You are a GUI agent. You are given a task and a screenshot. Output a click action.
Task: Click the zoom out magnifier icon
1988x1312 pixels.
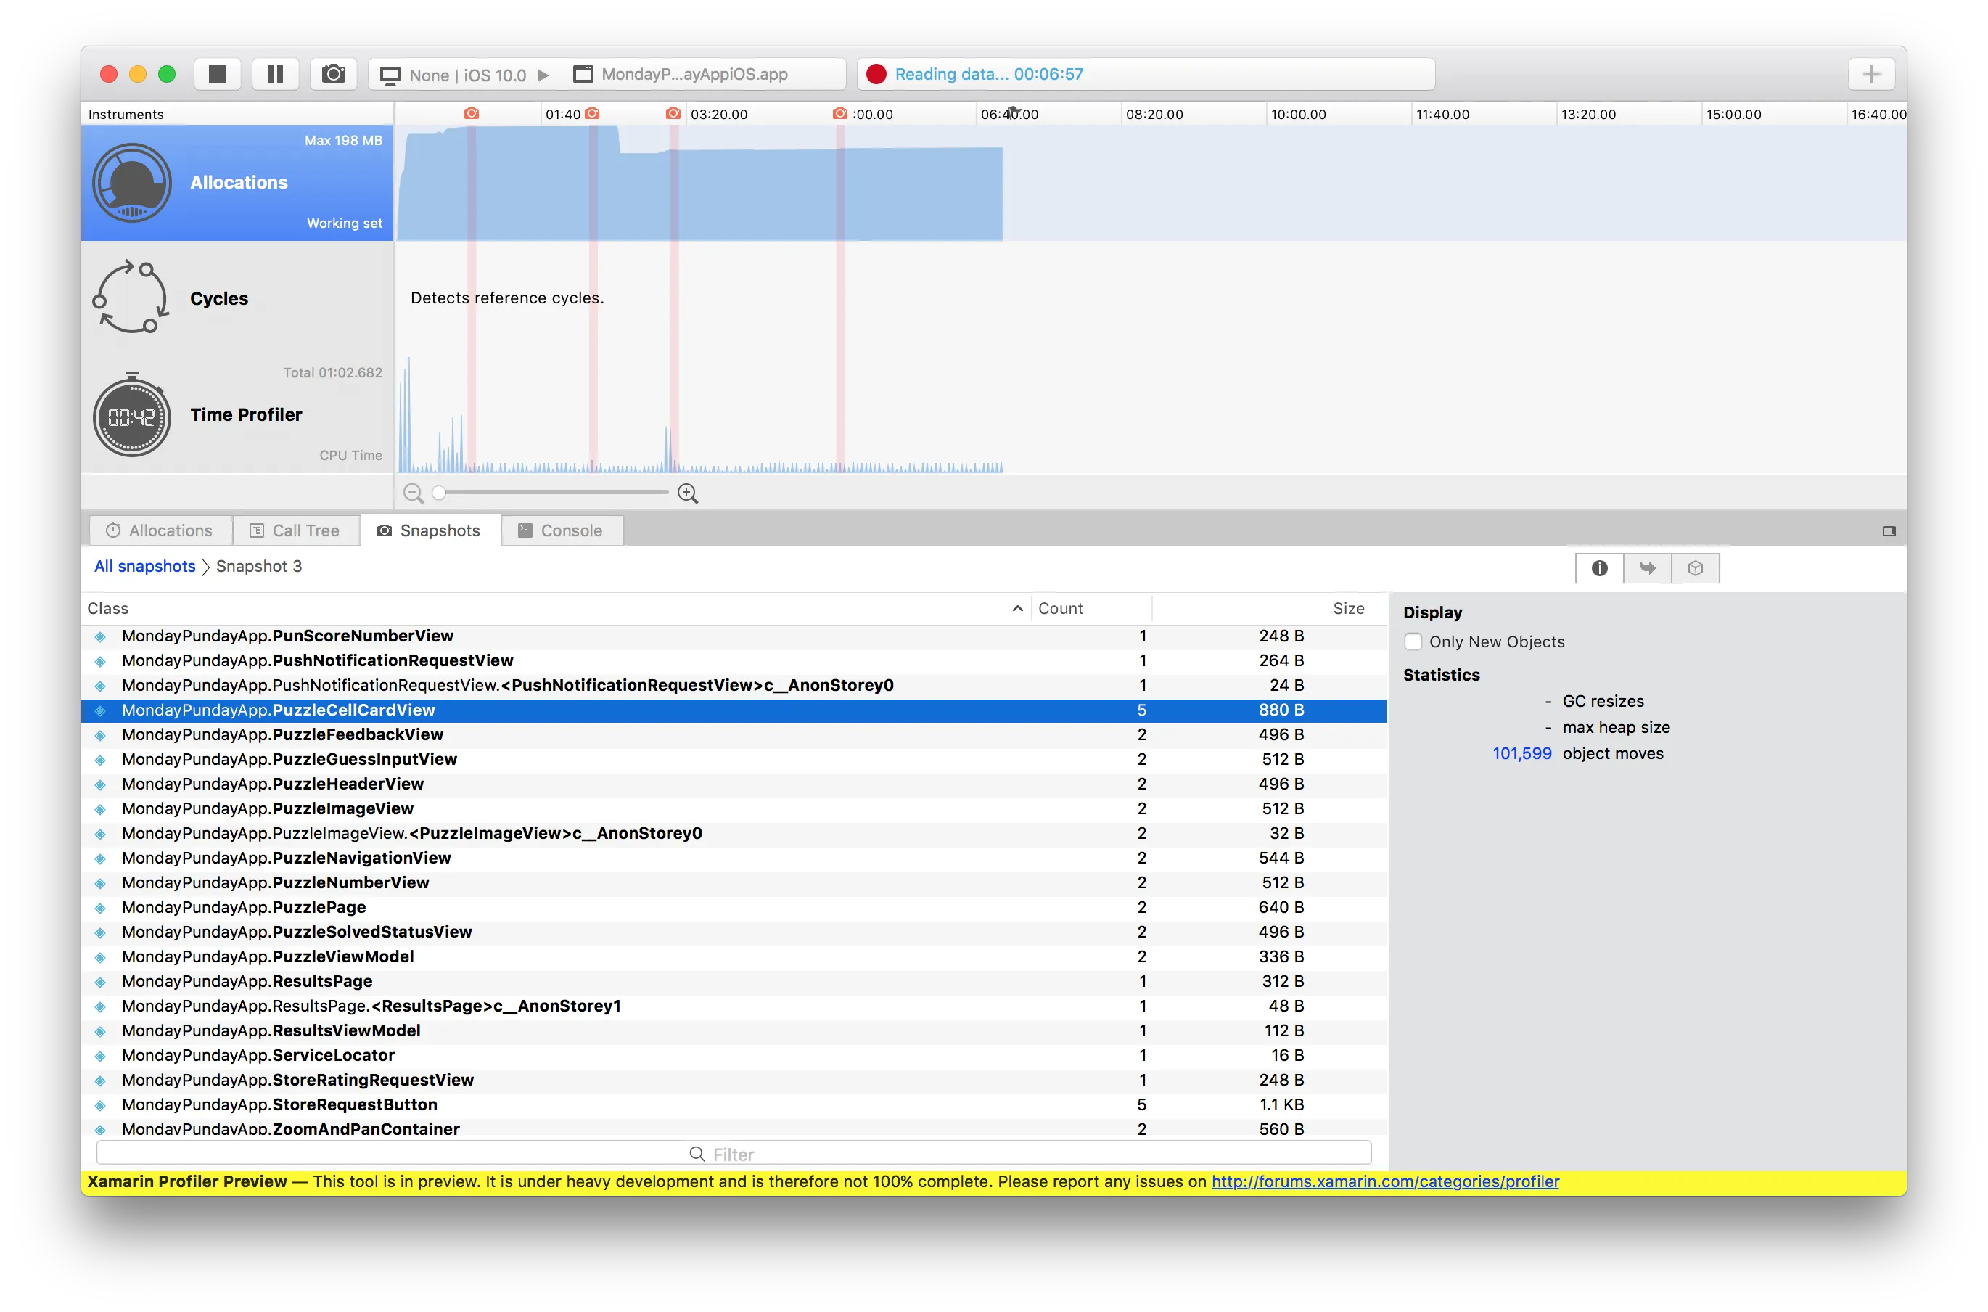click(413, 493)
